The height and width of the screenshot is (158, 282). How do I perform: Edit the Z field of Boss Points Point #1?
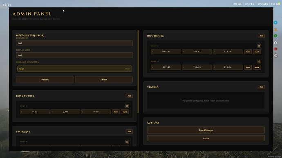point(96,111)
